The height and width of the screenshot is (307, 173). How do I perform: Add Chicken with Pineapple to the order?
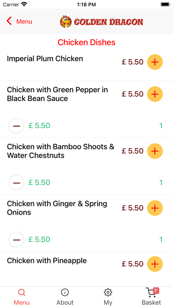coord(155,264)
